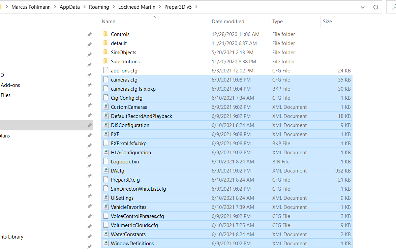Click the VehicleFavorites XML icon
The width and height of the screenshot is (396, 252).
coord(106,207)
